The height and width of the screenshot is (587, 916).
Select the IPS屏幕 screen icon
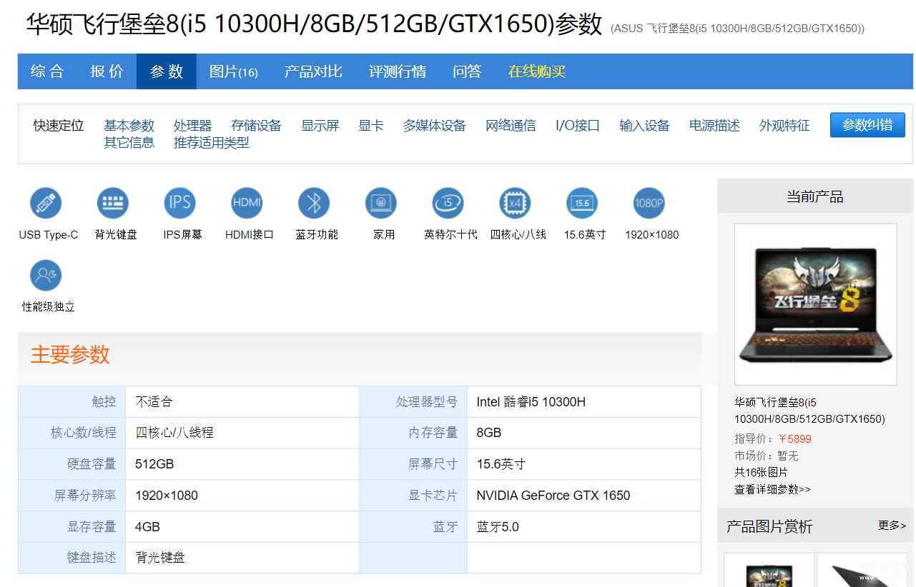[x=179, y=204]
